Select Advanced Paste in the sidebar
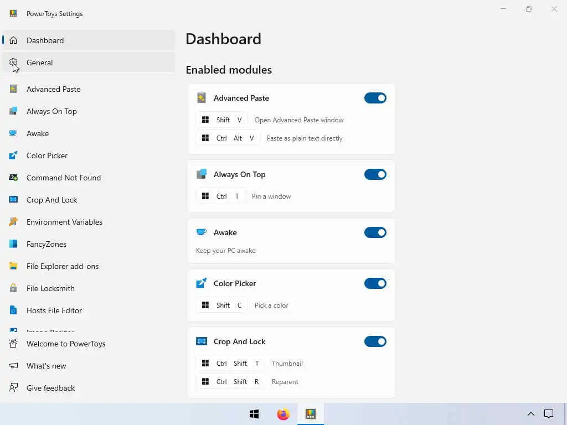The image size is (567, 425). 89,89
